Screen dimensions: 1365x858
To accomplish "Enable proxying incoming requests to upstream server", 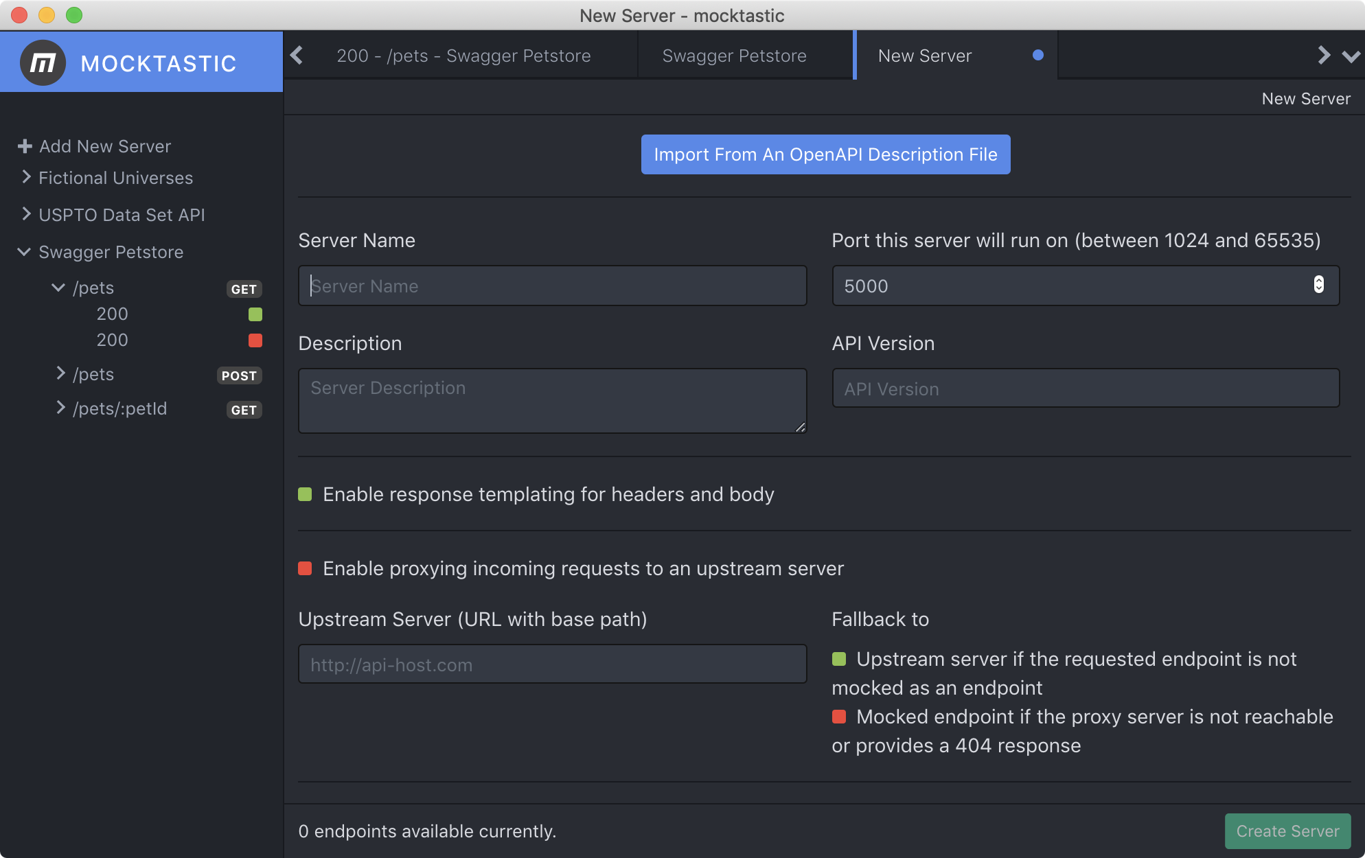I will click(305, 568).
